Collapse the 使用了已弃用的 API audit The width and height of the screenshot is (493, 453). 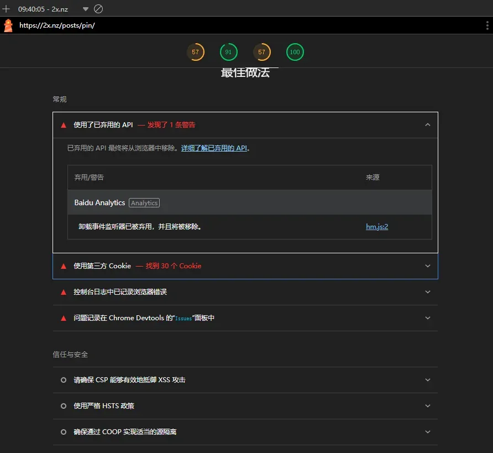pos(427,125)
